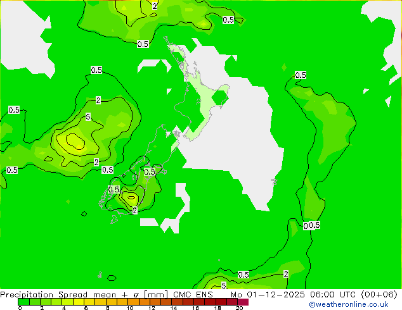The height and width of the screenshot is (310, 402).
Task: Click the 'CMC ENS' model label
Action: click(193, 294)
